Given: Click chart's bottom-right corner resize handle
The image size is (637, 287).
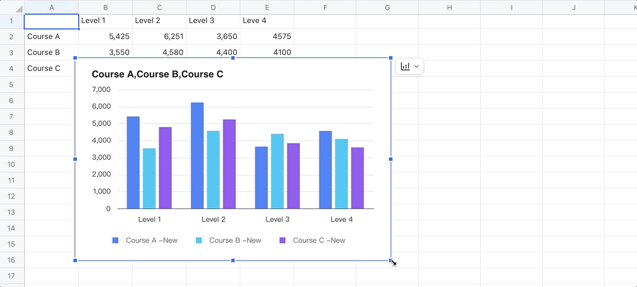Looking at the screenshot, I should tap(391, 260).
